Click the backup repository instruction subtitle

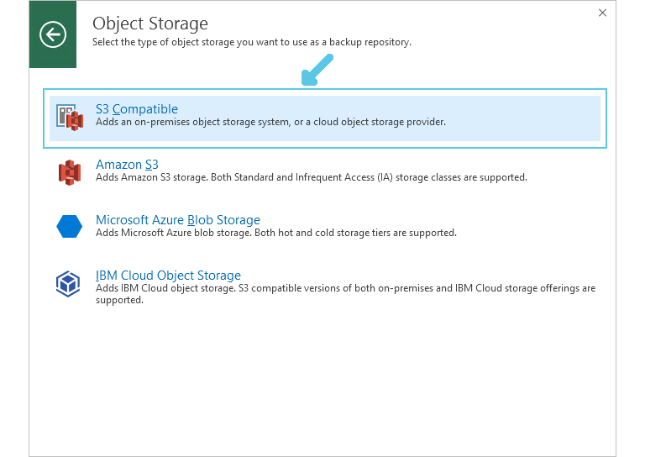pos(251,42)
